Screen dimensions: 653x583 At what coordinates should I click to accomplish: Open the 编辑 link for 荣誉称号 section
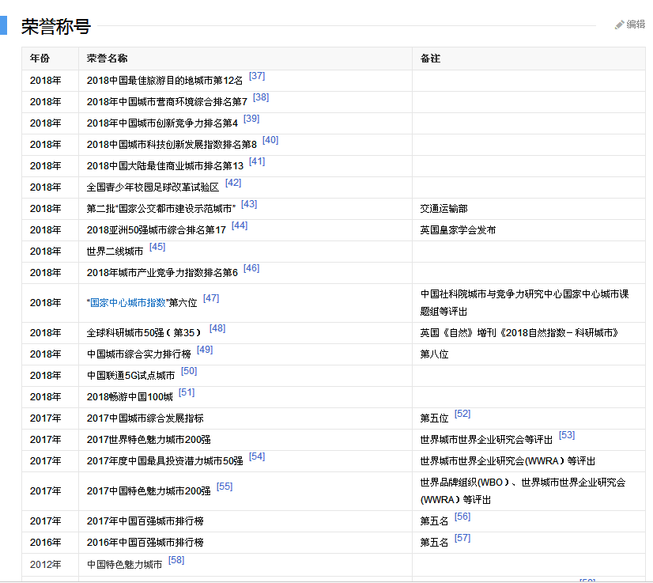[x=636, y=25]
